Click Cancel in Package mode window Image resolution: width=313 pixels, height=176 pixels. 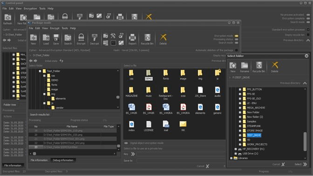[x=203, y=166]
